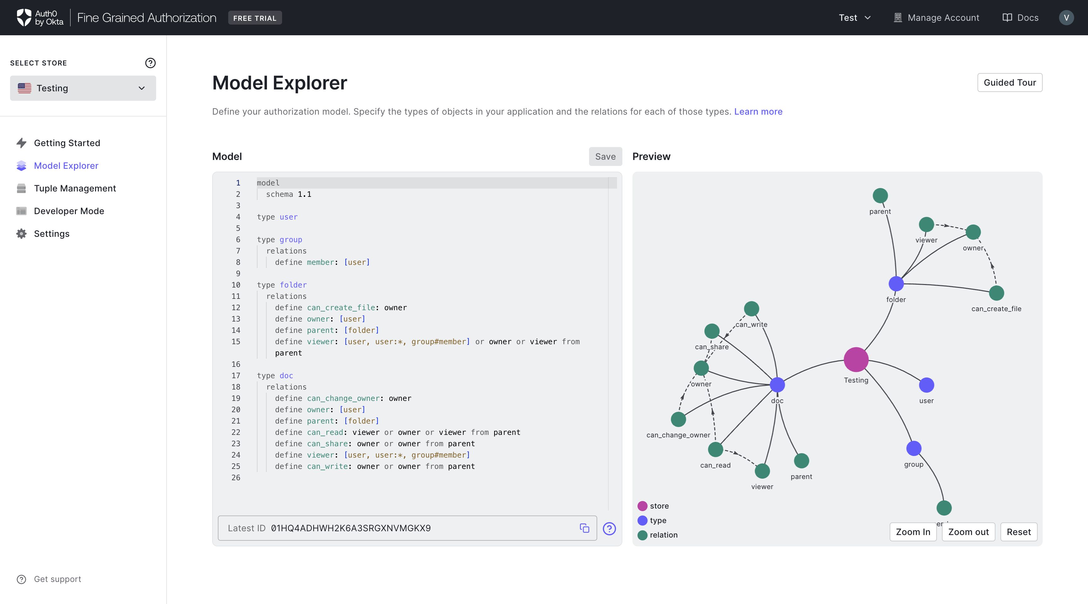The width and height of the screenshot is (1088, 604).
Task: Open Model Explorer in sidebar
Action: tap(66, 166)
